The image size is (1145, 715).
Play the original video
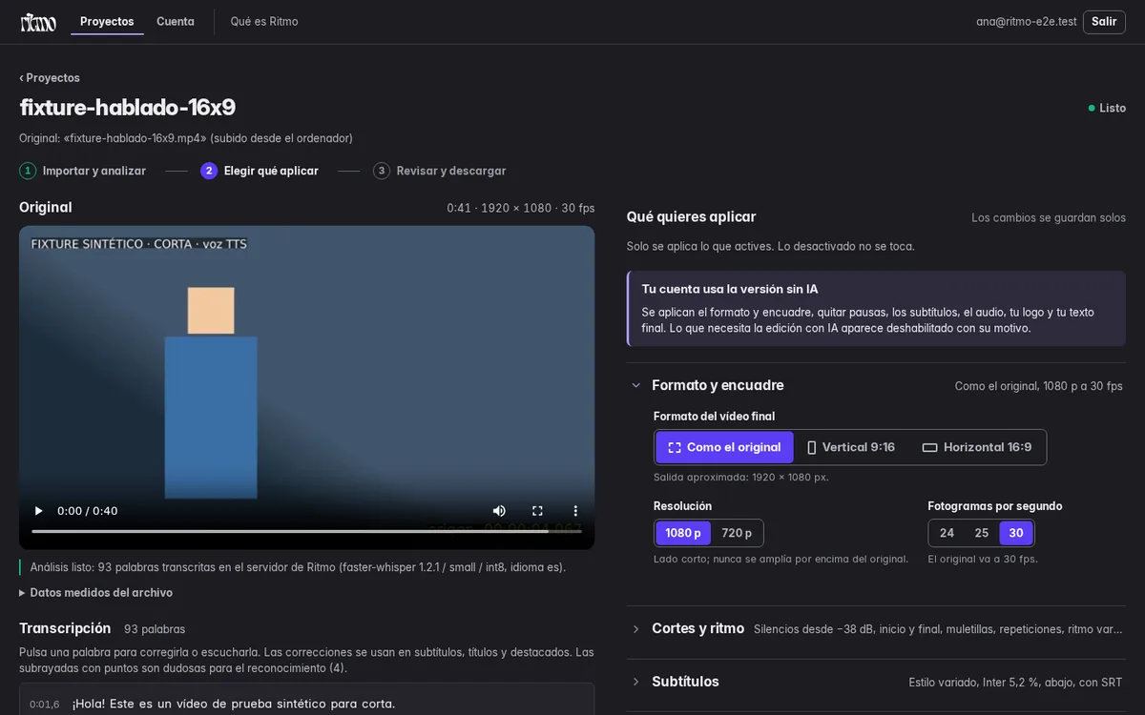tap(39, 511)
